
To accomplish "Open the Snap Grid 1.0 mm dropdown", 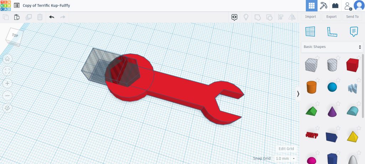I will (x=286, y=158).
